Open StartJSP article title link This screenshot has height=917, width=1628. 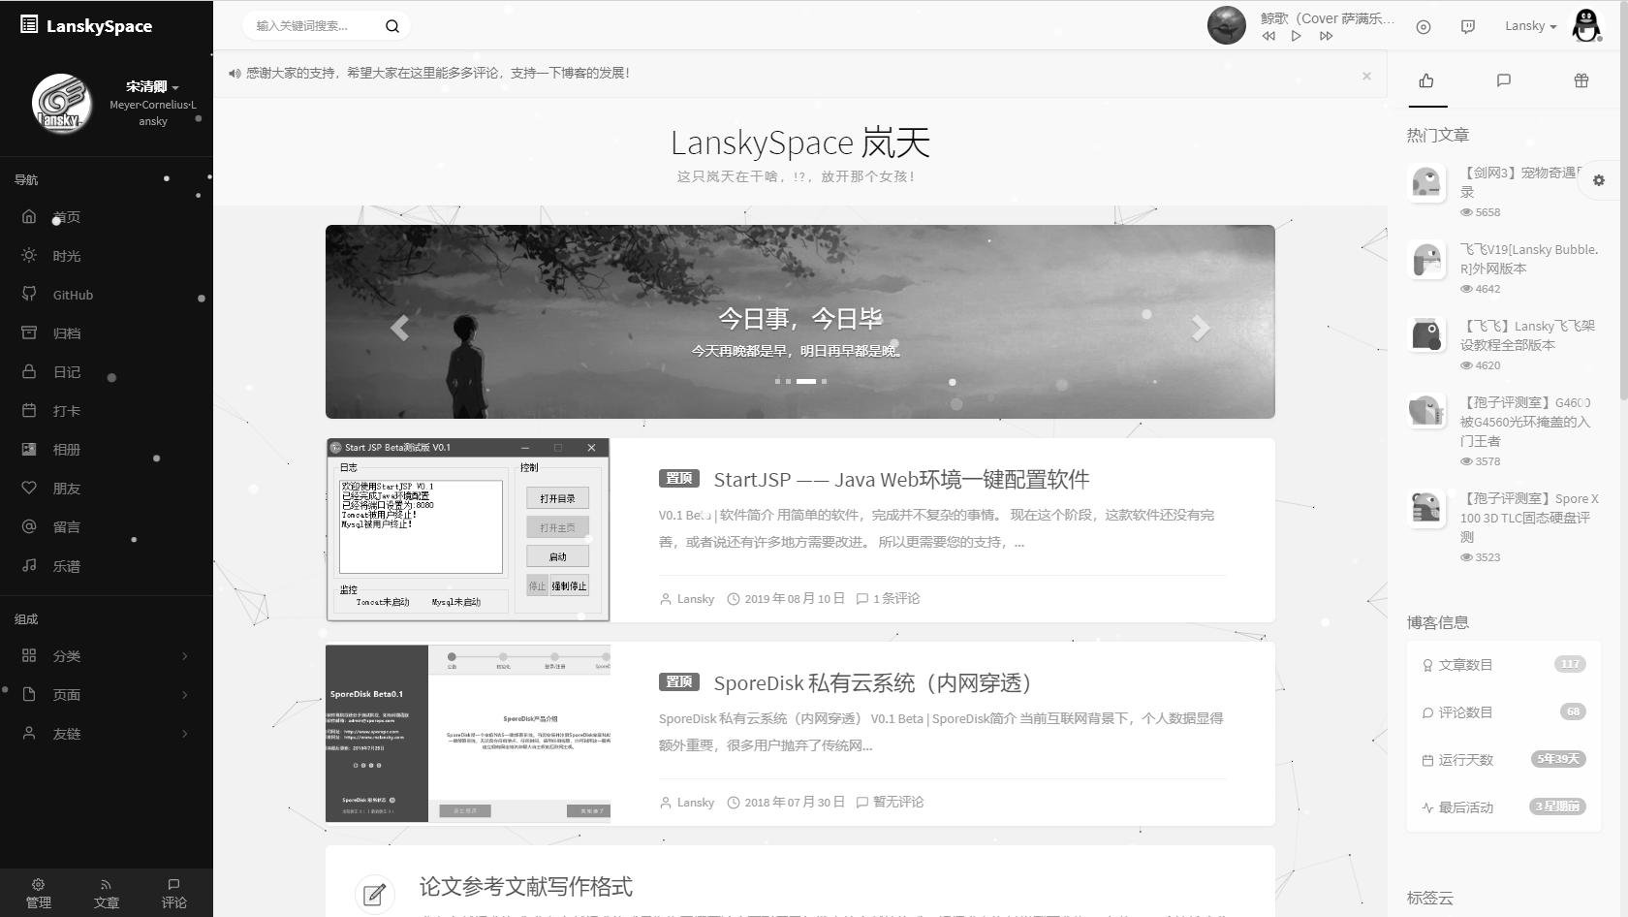pos(901,479)
